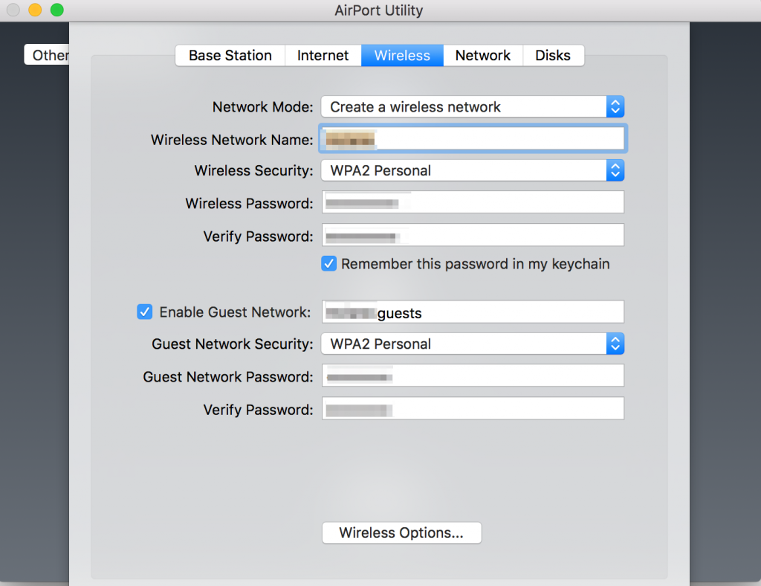Go to the Network tab

[483, 55]
